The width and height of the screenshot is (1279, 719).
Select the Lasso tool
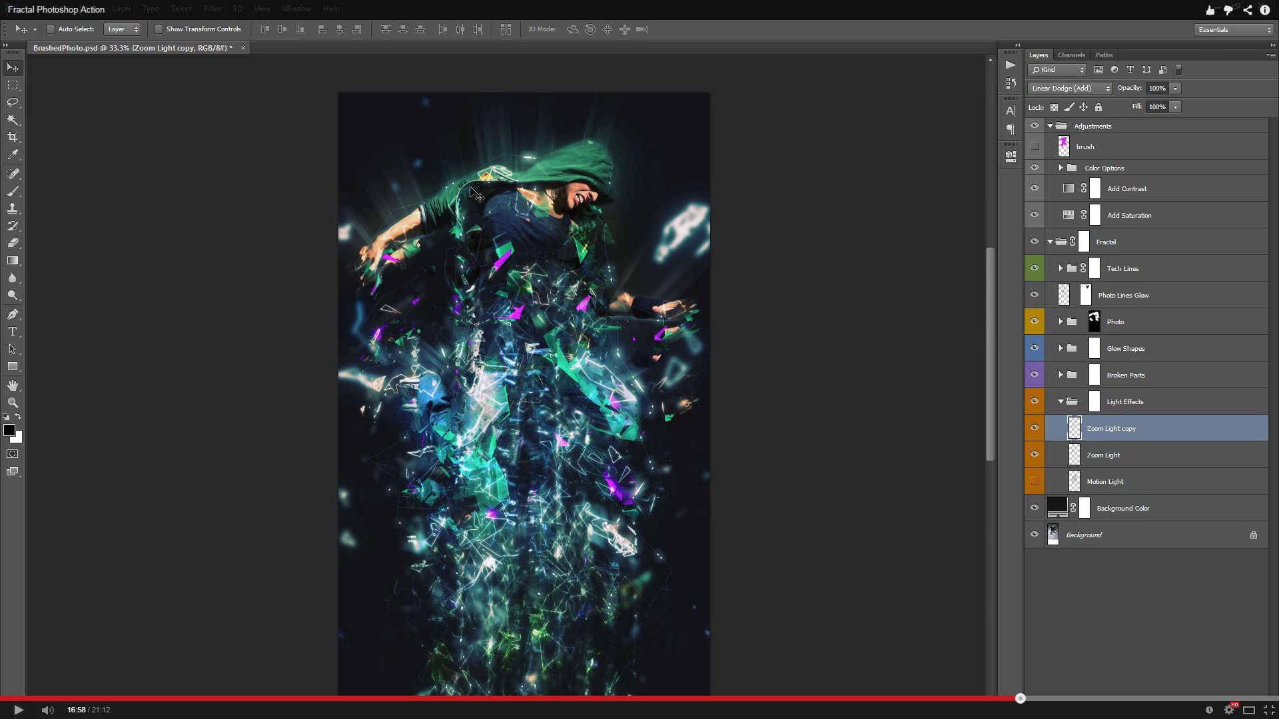(x=13, y=103)
